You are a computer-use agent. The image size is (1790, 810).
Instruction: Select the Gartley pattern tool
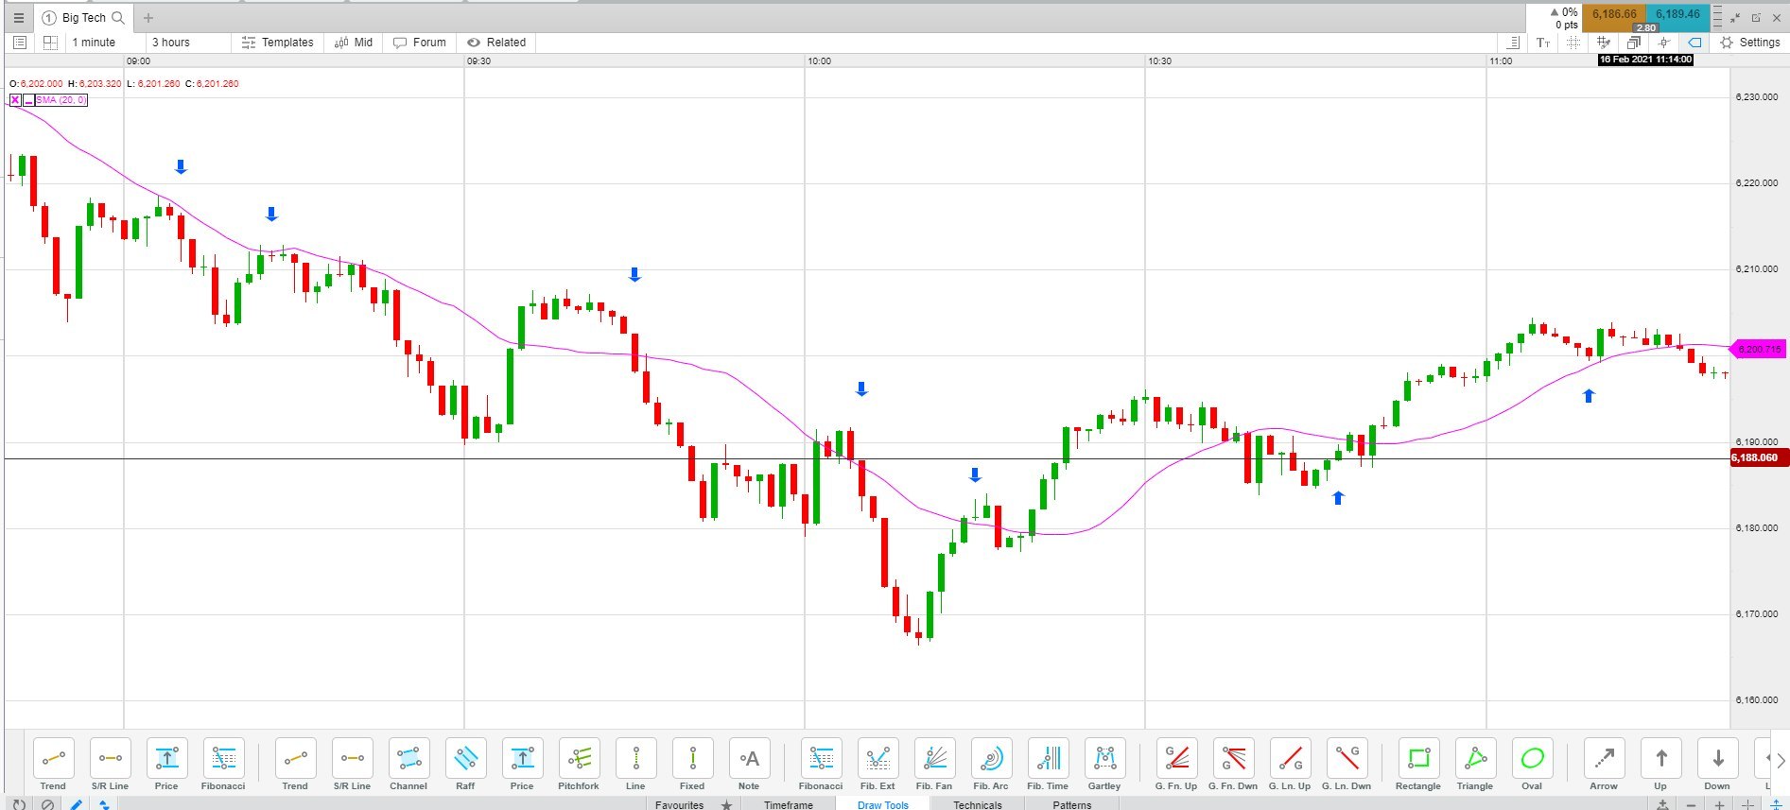tap(1104, 764)
